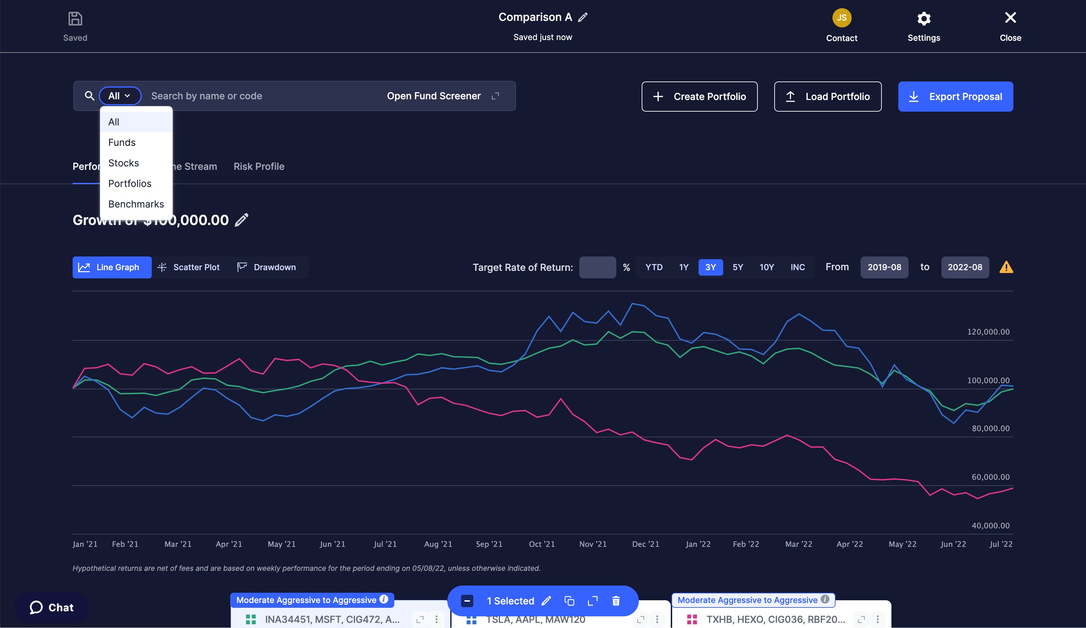The height and width of the screenshot is (628, 1086).
Task: Choose Benchmarks from the filter list
Action: tap(136, 204)
